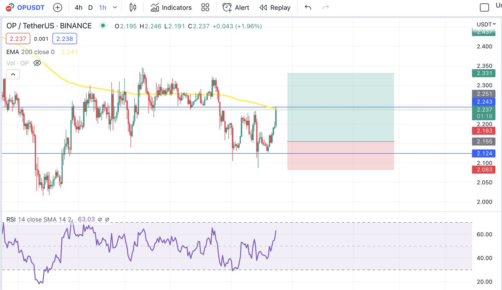This screenshot has height=290, width=502.
Task: Collapse the indicator legend with the caret button
Action: click(x=13, y=75)
